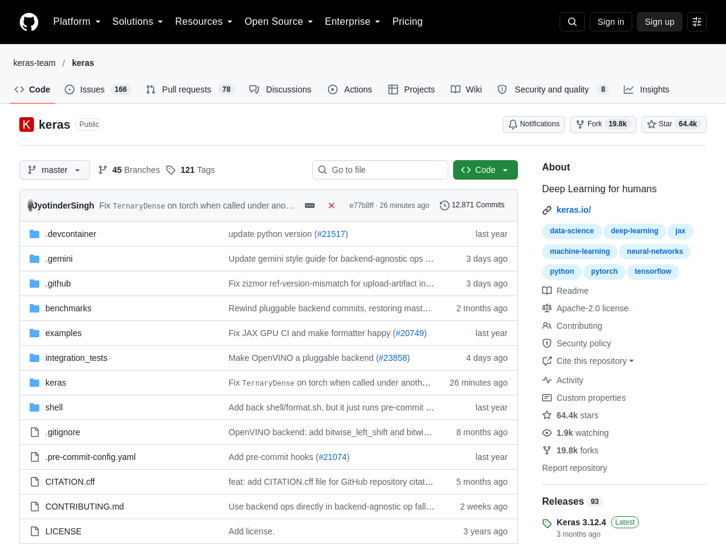Viewport: 726px width, 544px height.
Task: Open the Resources menu
Action: [x=204, y=22]
